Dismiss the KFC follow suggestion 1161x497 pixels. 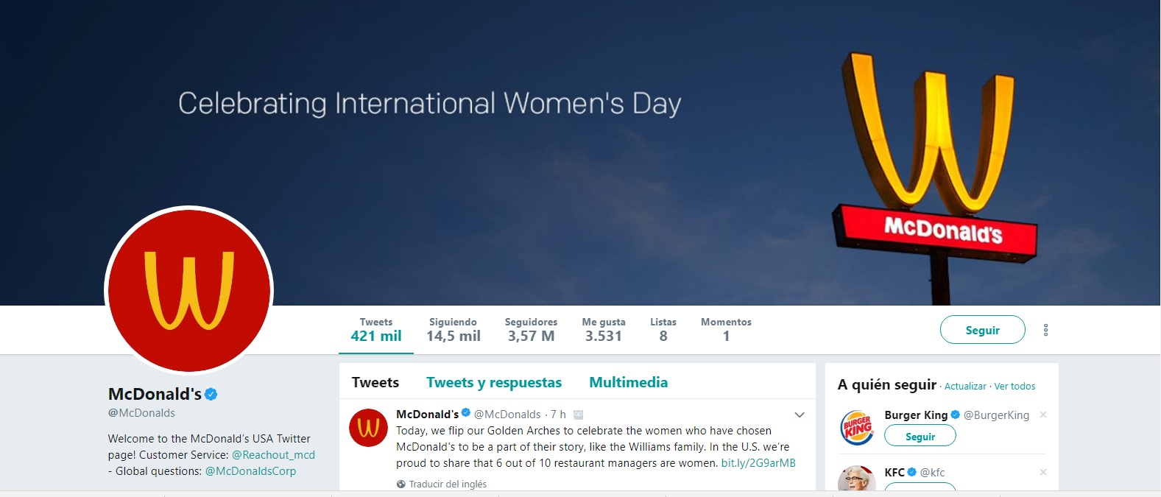(1043, 473)
